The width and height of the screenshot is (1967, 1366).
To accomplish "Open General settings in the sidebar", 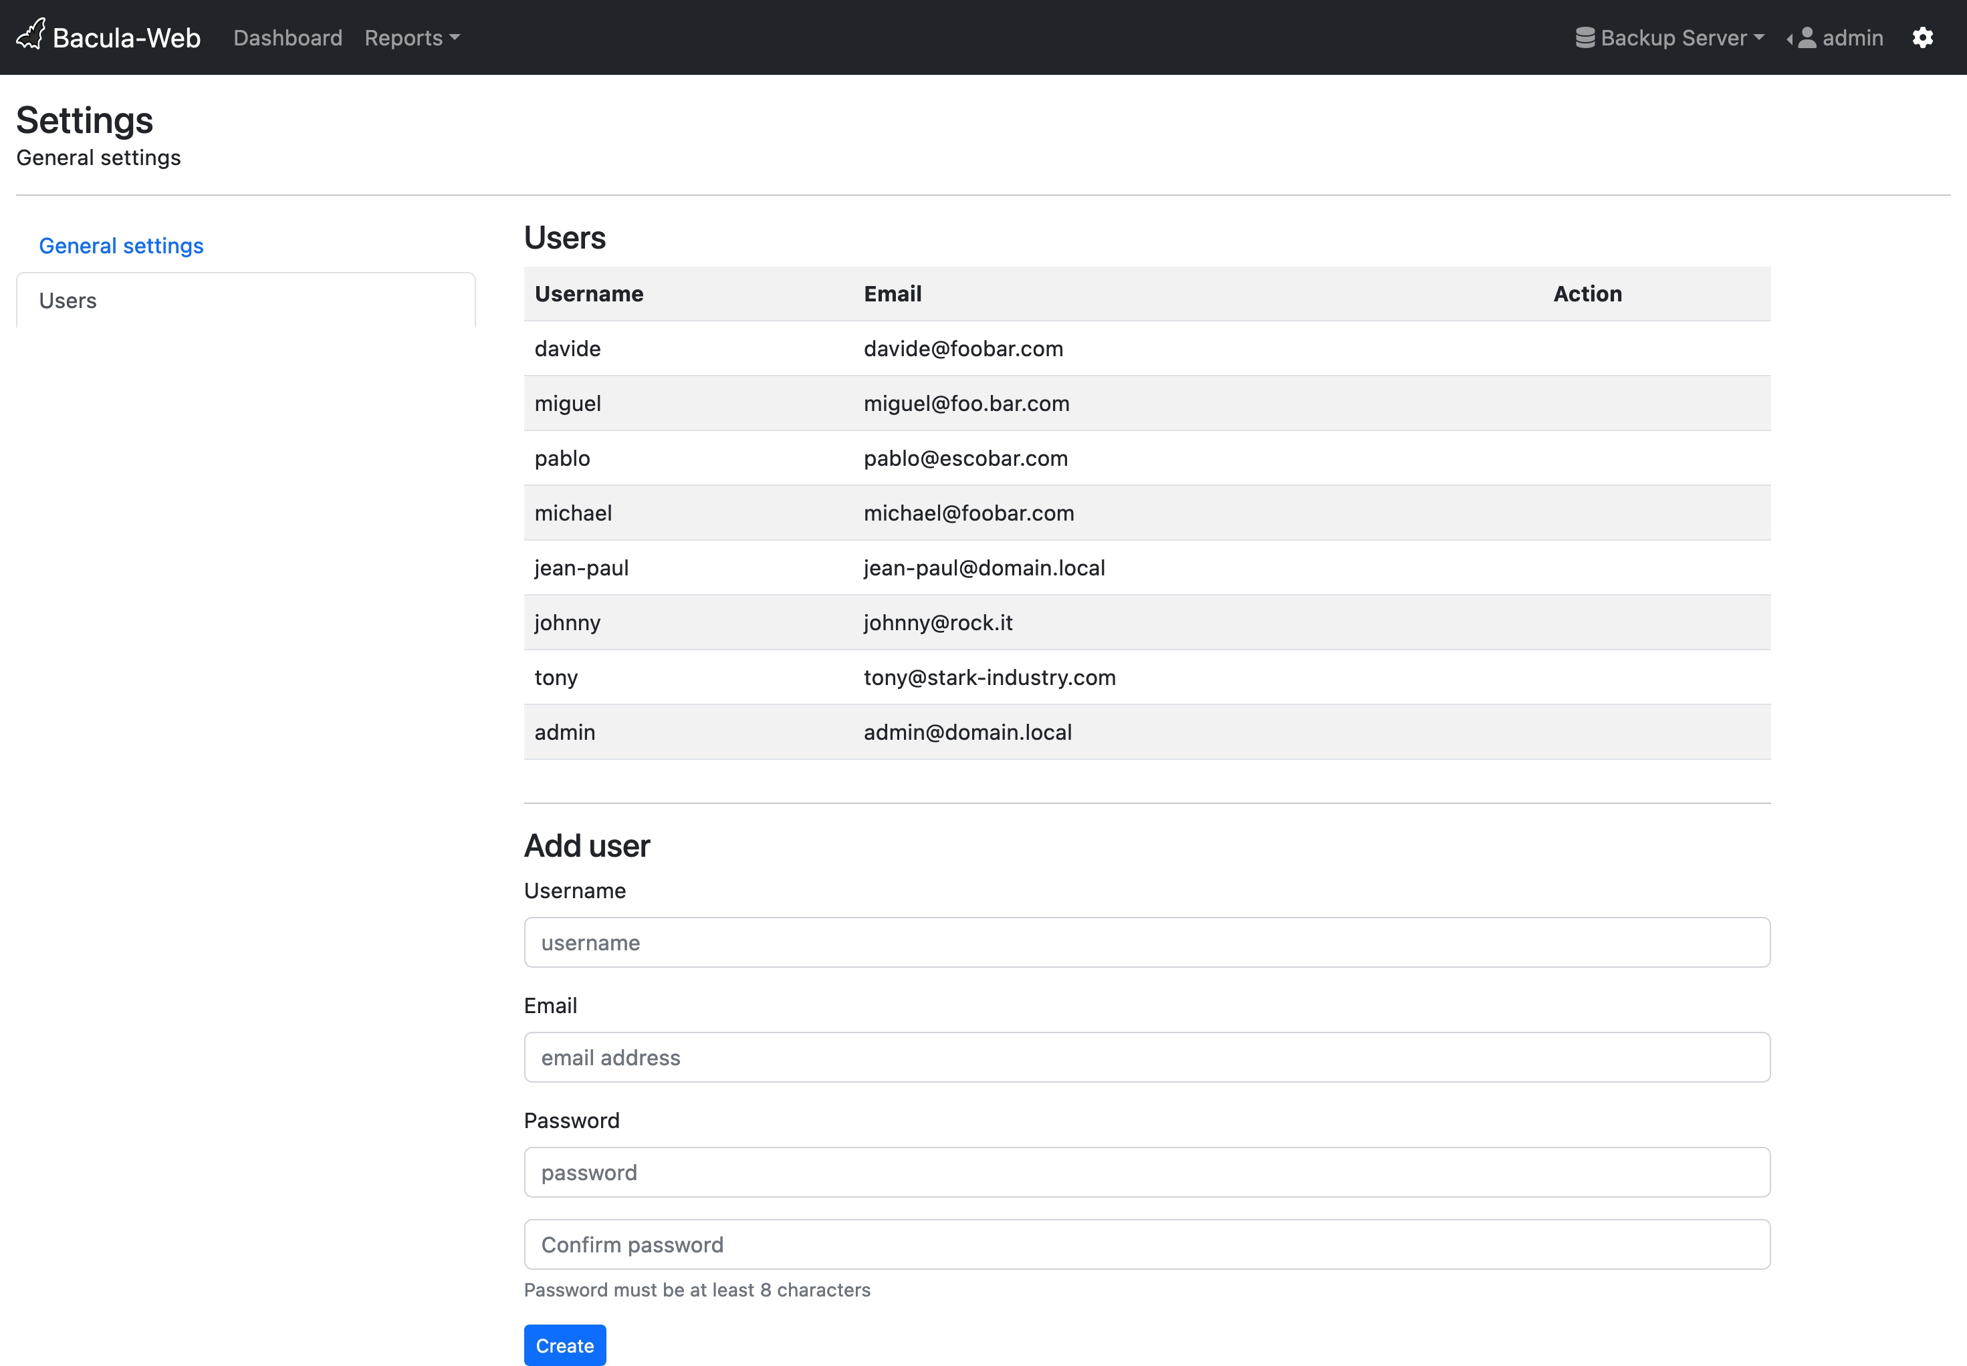I will [122, 246].
